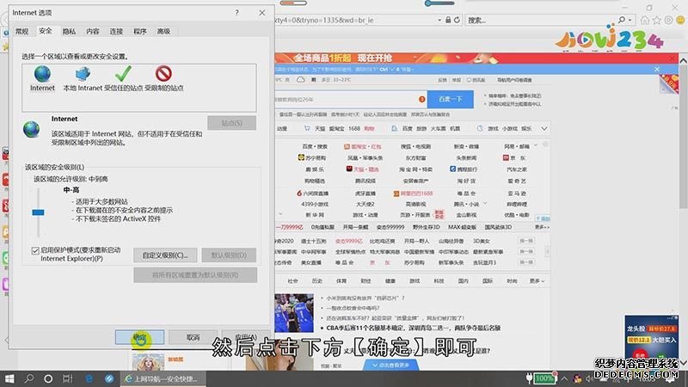The height and width of the screenshot is (387, 688).
Task: Expand the address bar dropdown arrow
Action: [x=439, y=20]
